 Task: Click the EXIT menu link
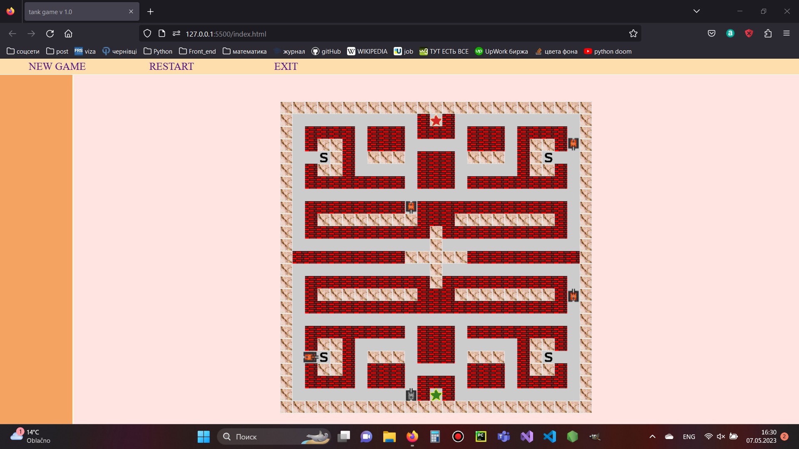pyautogui.click(x=286, y=67)
